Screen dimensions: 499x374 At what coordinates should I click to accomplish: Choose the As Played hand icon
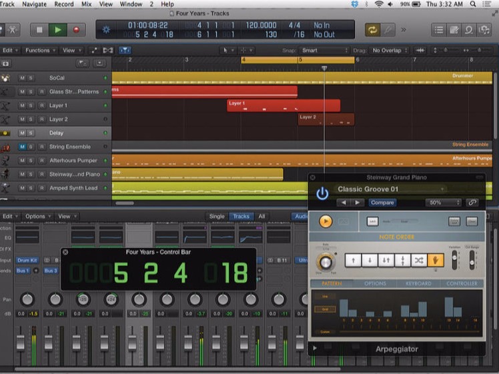point(436,261)
